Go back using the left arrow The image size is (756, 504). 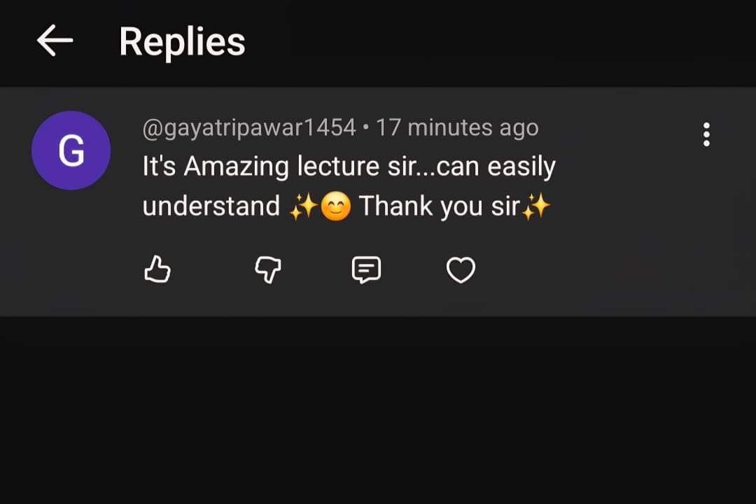pos(55,41)
